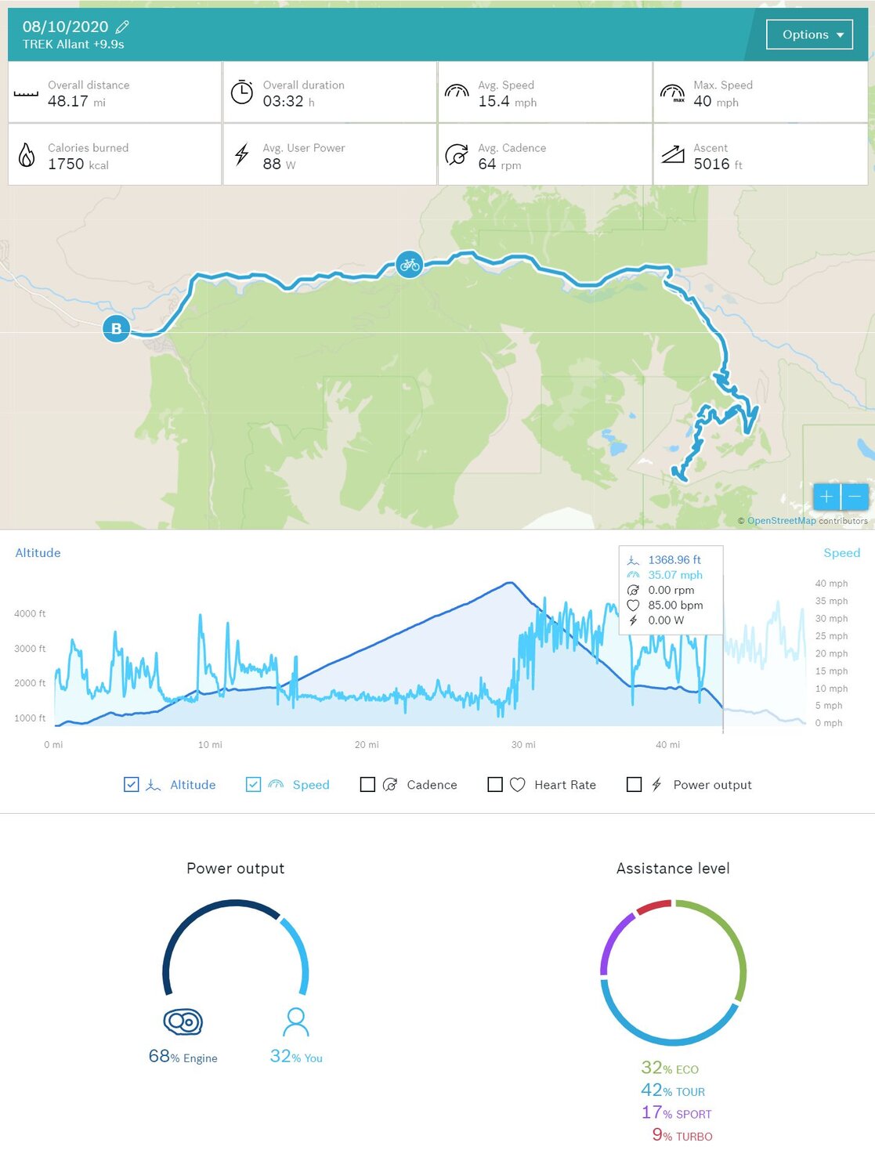
Task: Click the altitude peak on the chart
Action: coord(510,583)
